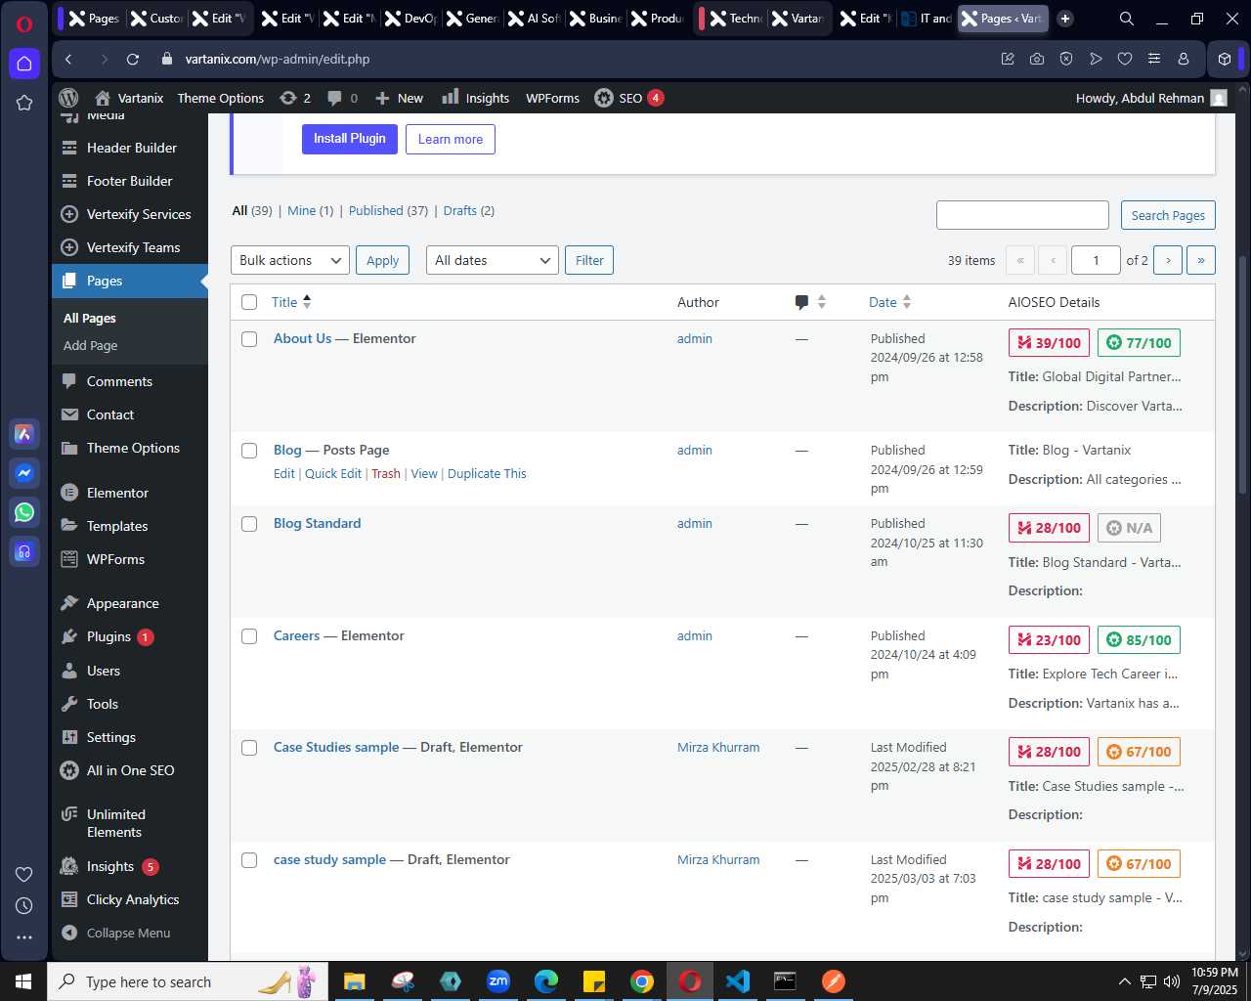Open the Opera profile account icon
This screenshot has width=1251, height=1001.
[x=1184, y=59]
